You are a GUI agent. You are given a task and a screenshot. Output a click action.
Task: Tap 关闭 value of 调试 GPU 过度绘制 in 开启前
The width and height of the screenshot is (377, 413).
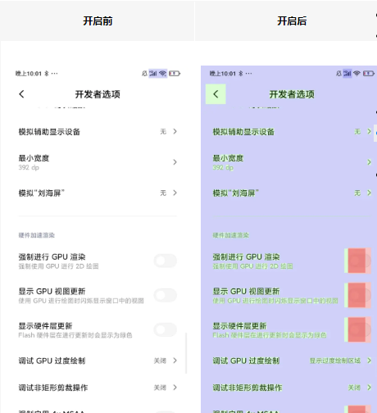click(x=160, y=361)
